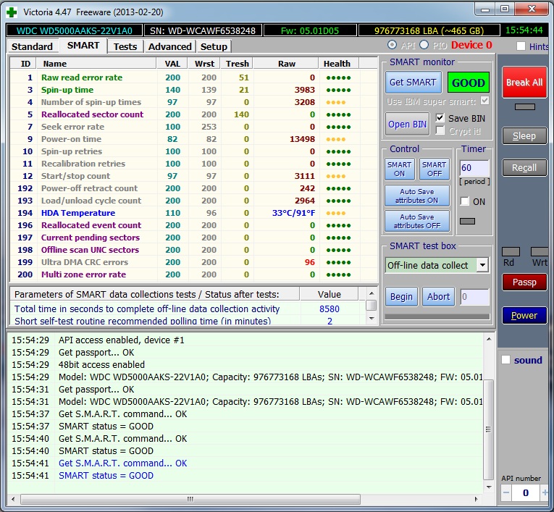Viewport: 554px width, 512px height.
Task: Select the API radio button
Action: pyautogui.click(x=392, y=45)
